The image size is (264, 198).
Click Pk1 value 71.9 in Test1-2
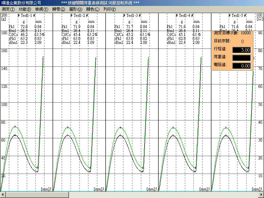click(77, 27)
